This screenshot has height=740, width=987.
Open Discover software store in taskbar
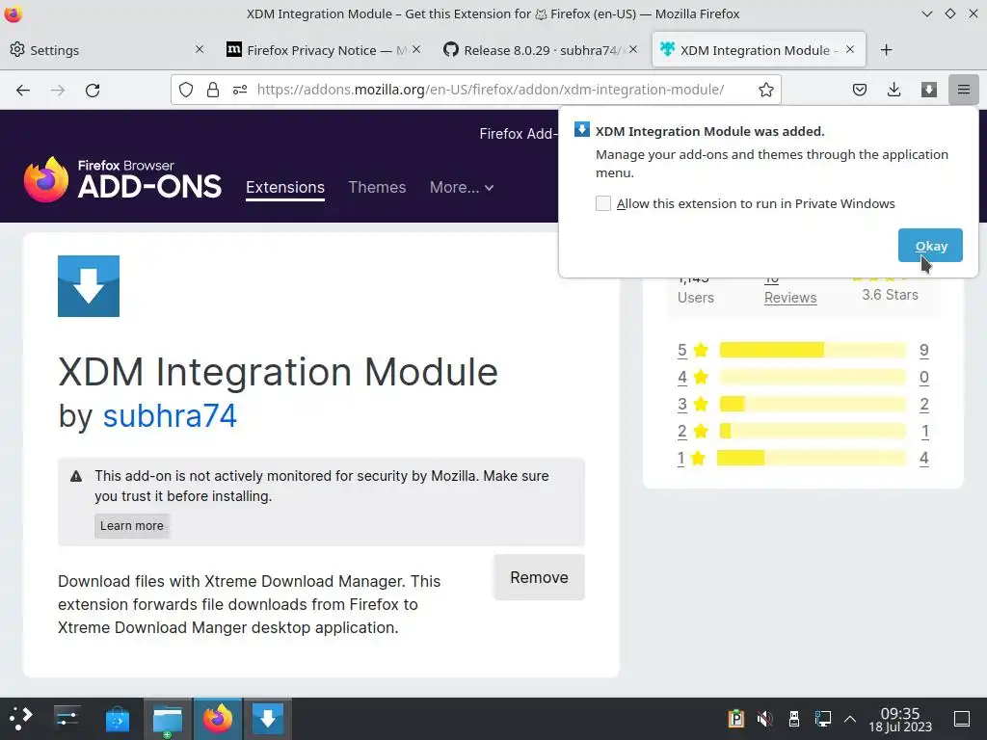tap(117, 719)
